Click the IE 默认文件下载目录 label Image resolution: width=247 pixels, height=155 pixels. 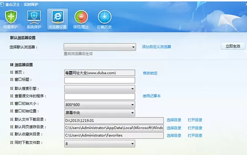coord(28,120)
